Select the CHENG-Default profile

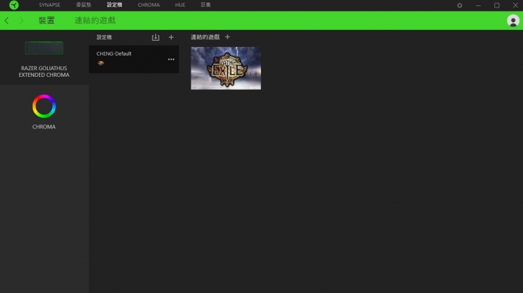tap(133, 59)
